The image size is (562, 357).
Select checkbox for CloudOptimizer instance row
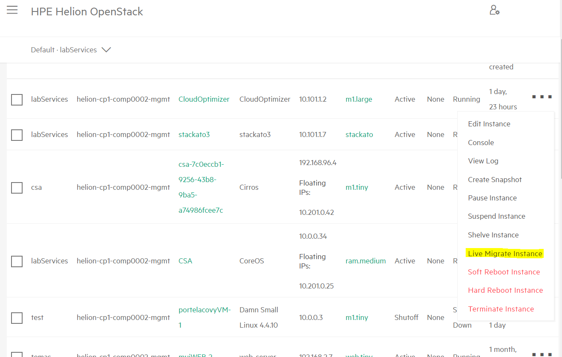click(x=17, y=100)
